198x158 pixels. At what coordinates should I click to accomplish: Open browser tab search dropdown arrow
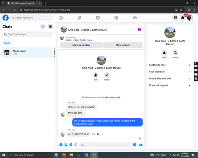(x=3, y=3)
